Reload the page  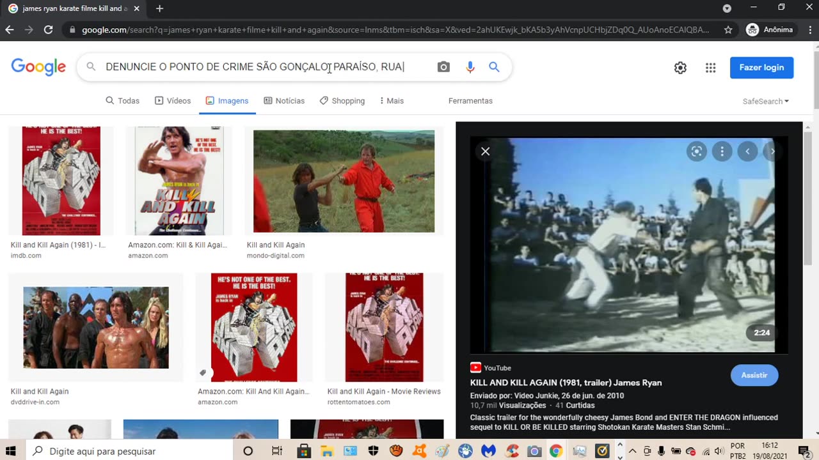48,29
